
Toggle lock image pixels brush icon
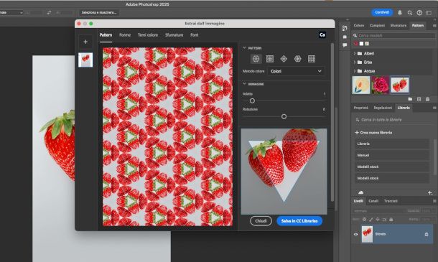tap(371, 220)
